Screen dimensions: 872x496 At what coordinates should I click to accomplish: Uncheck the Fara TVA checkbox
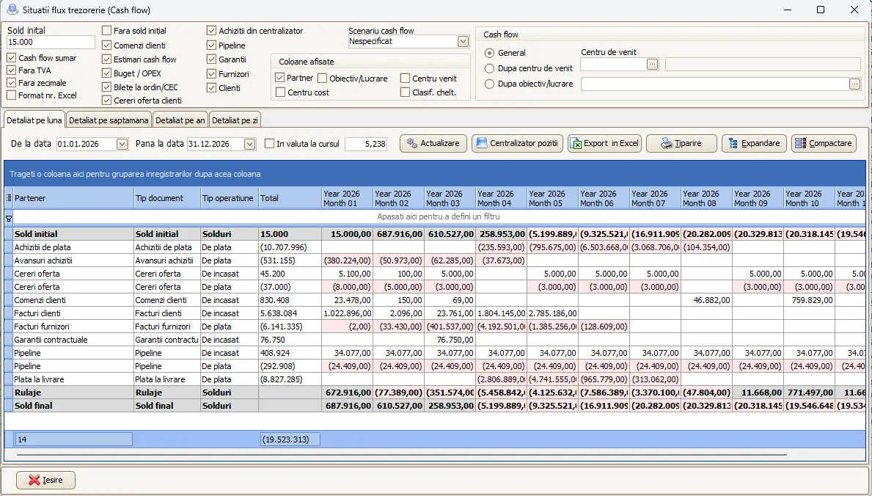[x=11, y=70]
